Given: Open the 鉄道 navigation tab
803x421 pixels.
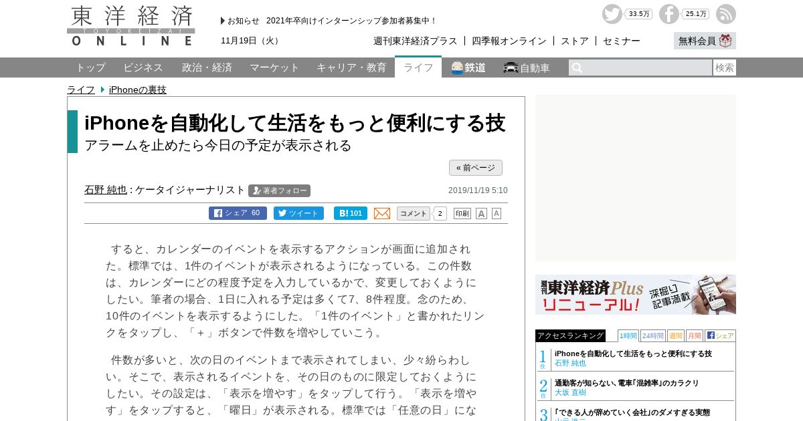Looking at the screenshot, I should point(468,67).
